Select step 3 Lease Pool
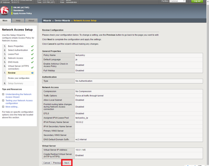Screen dimensions: 209x166 coord(13,54)
